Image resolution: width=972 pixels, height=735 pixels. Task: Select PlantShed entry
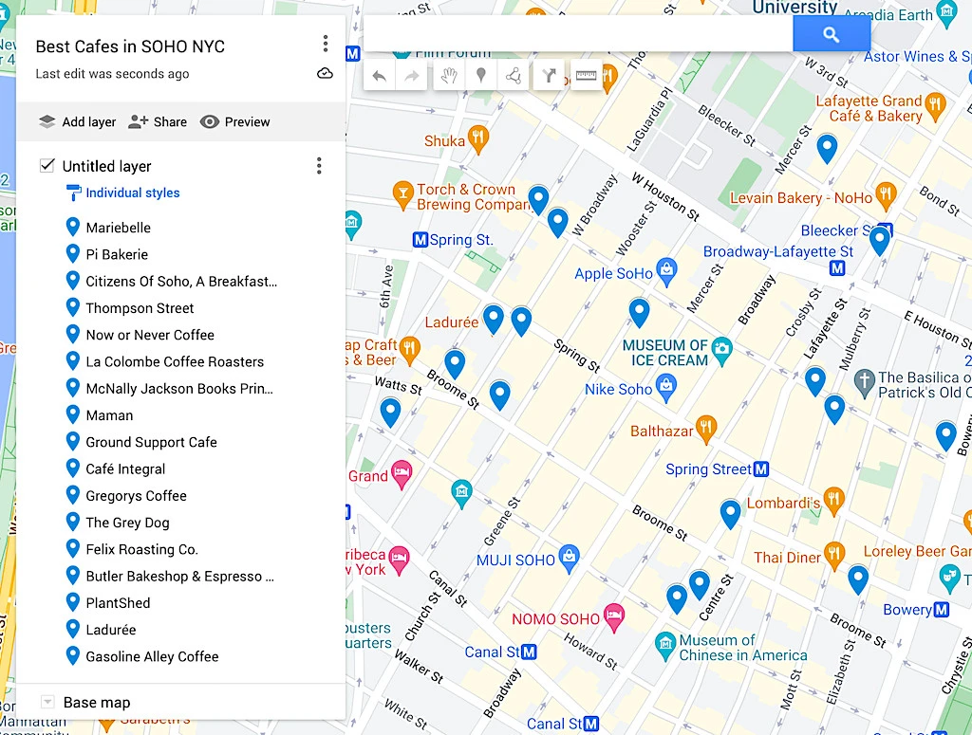tap(119, 602)
